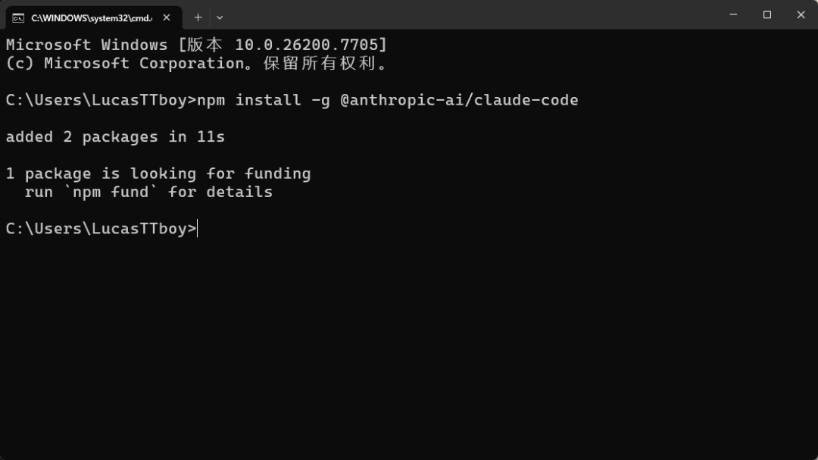The width and height of the screenshot is (818, 460).
Task: Click the Microsoft Corporation copyright line
Action: (196, 64)
